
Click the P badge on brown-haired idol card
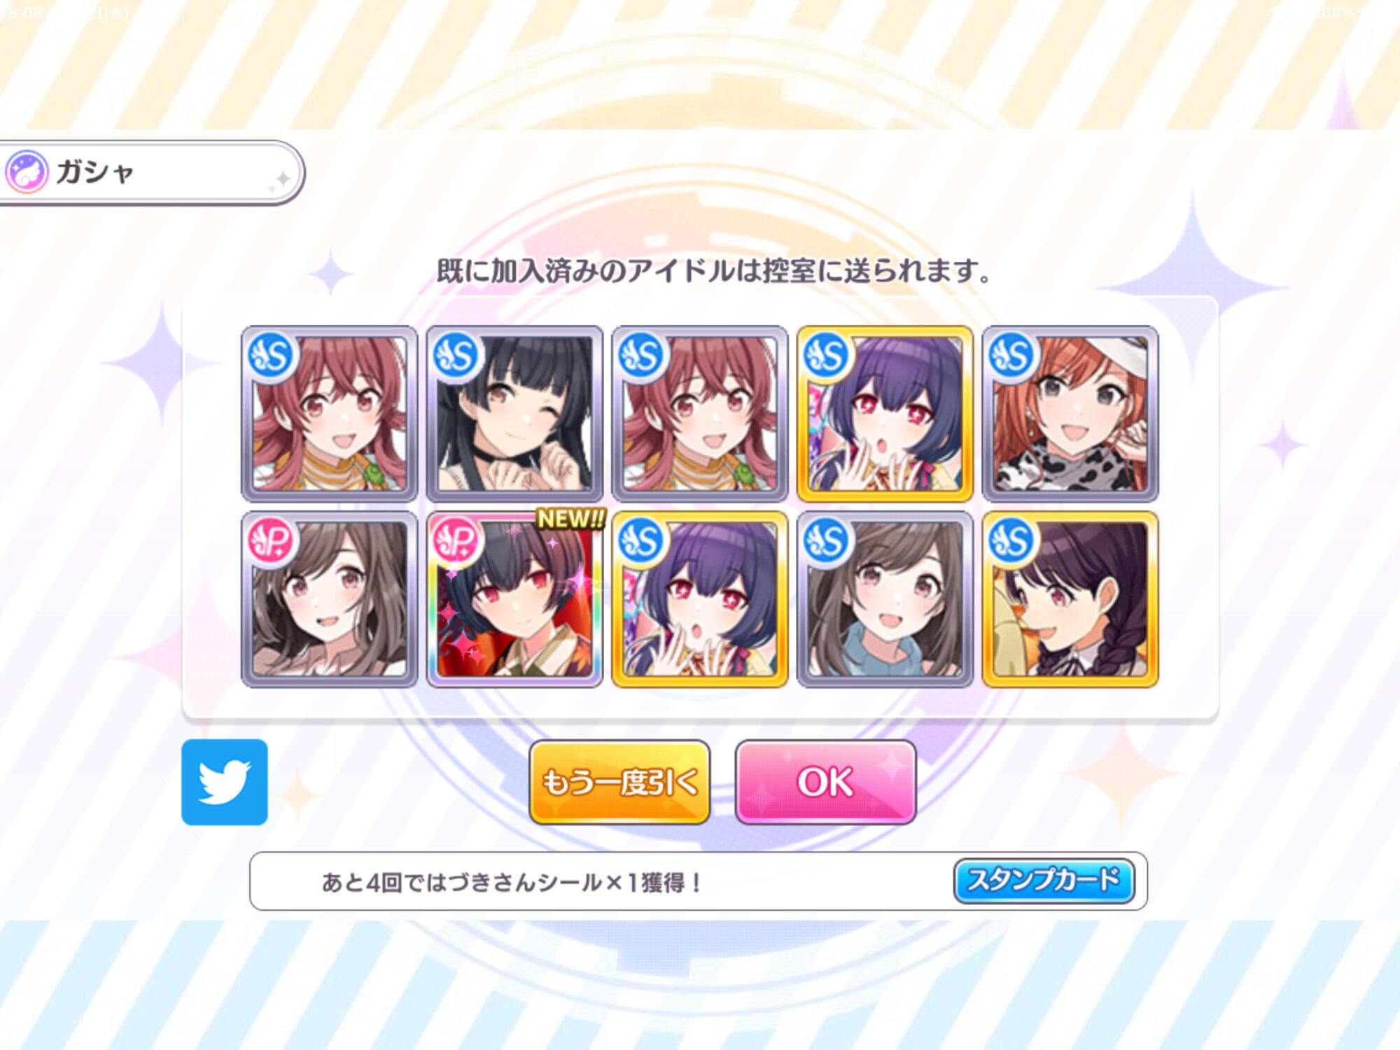tap(271, 540)
